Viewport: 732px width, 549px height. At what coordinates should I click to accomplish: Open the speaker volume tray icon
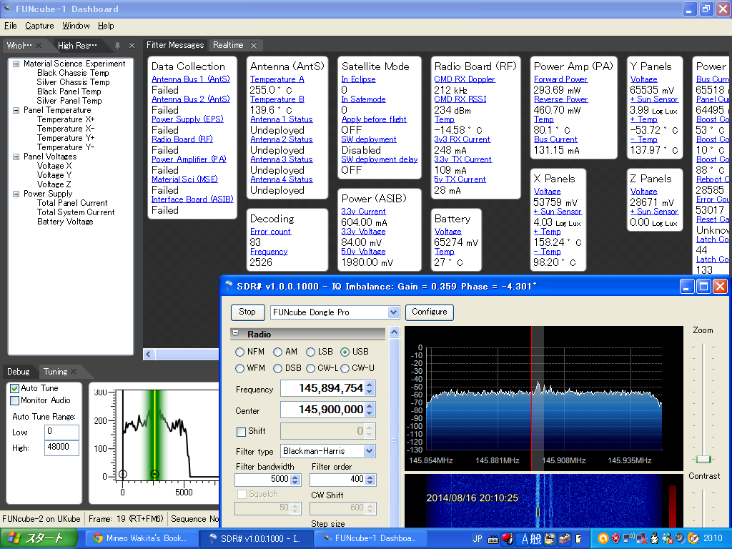(x=681, y=539)
